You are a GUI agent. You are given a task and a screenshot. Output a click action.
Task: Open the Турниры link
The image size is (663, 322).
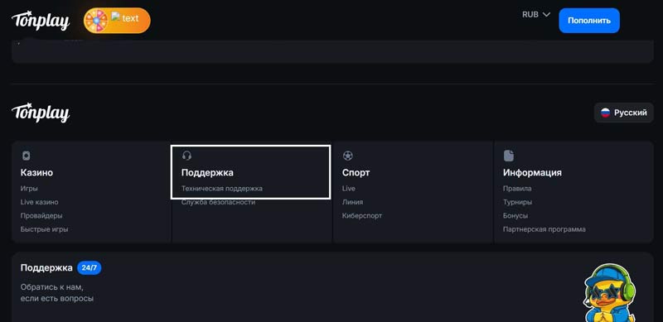coord(517,202)
